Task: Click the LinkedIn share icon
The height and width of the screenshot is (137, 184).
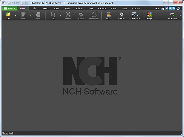Action: 174,8
